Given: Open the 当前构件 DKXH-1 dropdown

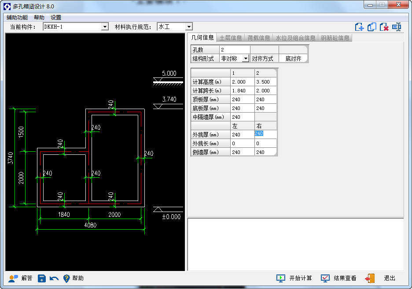Looking at the screenshot, I should 105,27.
